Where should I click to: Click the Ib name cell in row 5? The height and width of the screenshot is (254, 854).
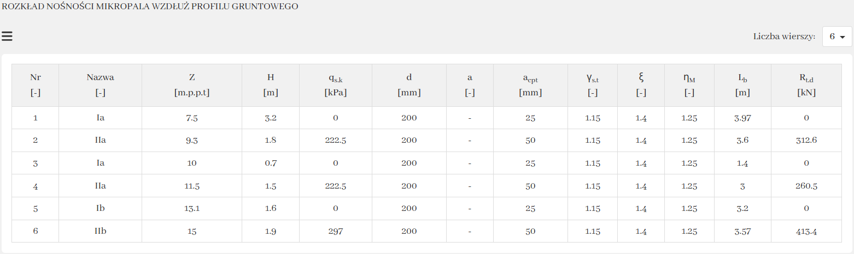coord(100,208)
